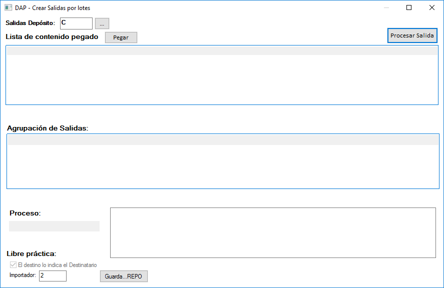Focus the Salidas Depósito text field
The height and width of the screenshot is (288, 444).
[76, 23]
